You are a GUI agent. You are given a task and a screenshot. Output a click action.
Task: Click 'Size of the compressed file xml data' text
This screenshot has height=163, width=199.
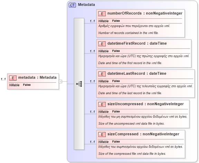click(132, 154)
